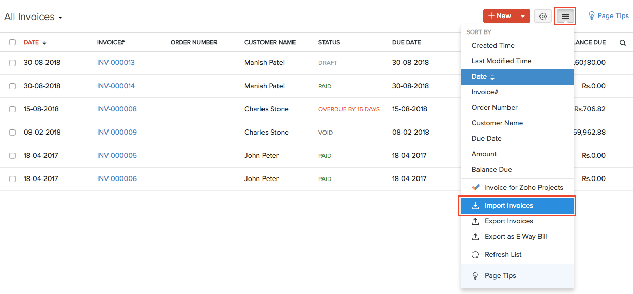Click the Refresh List circular arrows icon
The height and width of the screenshot is (294, 633).
point(475,255)
